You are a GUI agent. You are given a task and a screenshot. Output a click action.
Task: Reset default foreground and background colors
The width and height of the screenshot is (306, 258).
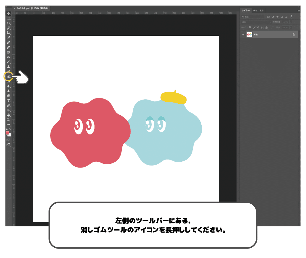tap(7, 129)
